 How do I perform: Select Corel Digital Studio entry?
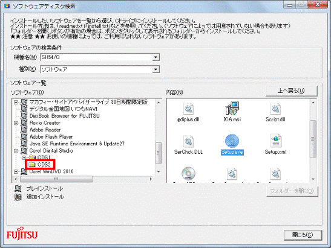click(x=51, y=150)
